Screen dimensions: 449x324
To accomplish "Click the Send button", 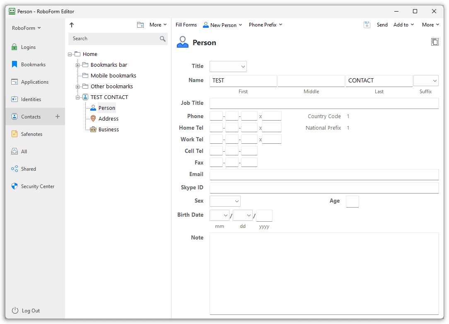I will (x=382, y=25).
